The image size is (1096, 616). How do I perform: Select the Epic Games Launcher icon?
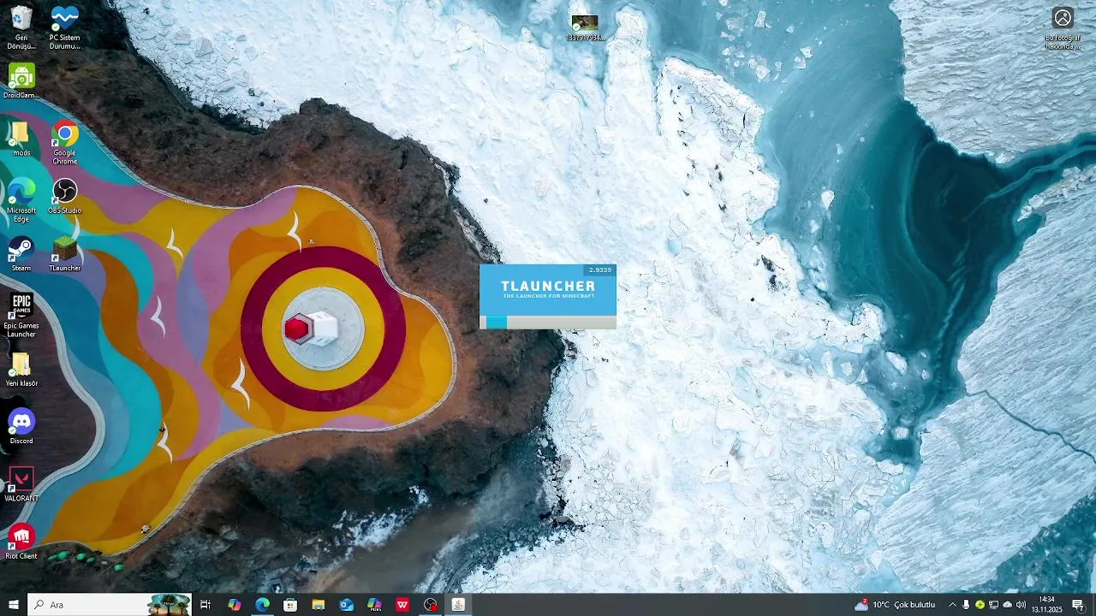(21, 316)
